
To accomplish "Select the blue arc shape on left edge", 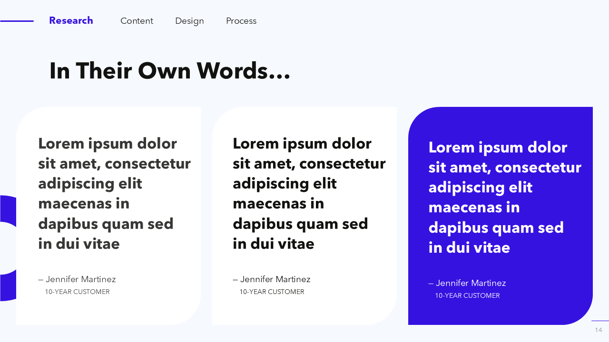I will click(8, 208).
